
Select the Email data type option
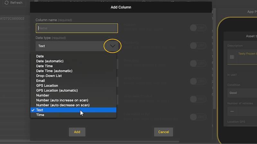click(x=41, y=81)
